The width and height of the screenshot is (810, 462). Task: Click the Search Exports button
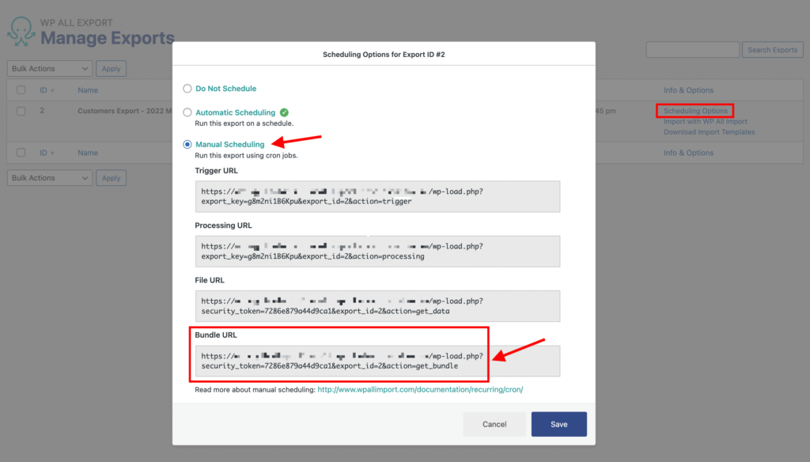tap(772, 49)
